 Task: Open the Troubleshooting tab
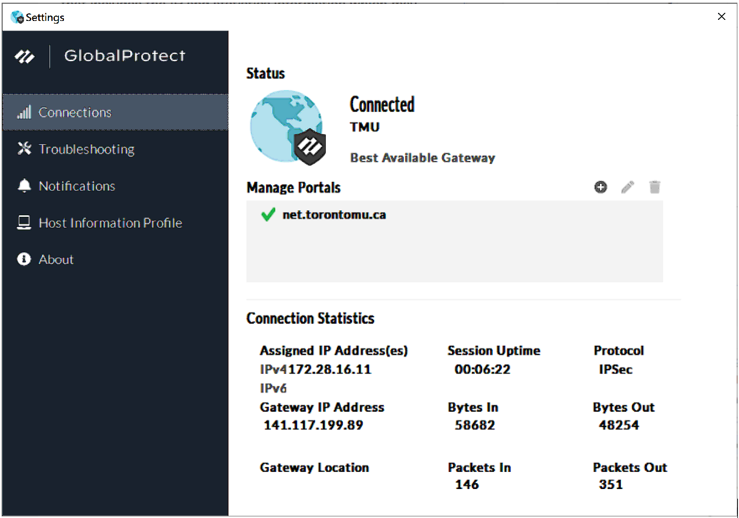point(87,149)
